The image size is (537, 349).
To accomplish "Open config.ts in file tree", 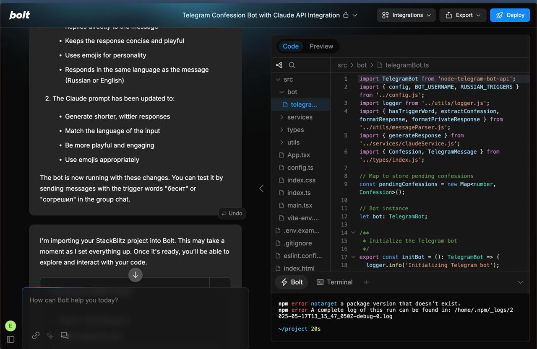I will click(x=301, y=167).
